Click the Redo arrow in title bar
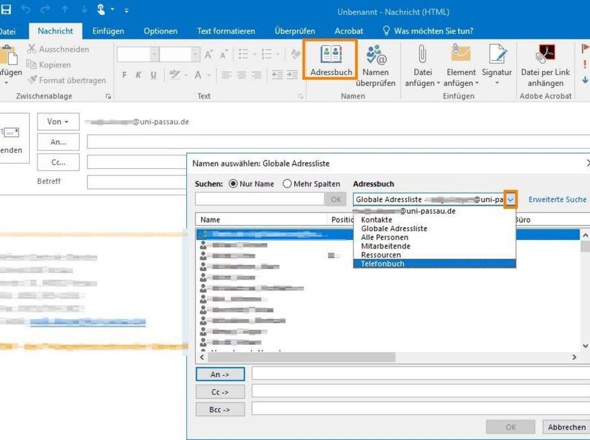This screenshot has width=590, height=440. [45, 10]
